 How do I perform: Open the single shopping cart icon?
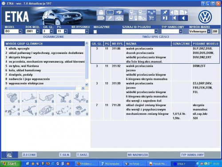tap(151, 18)
